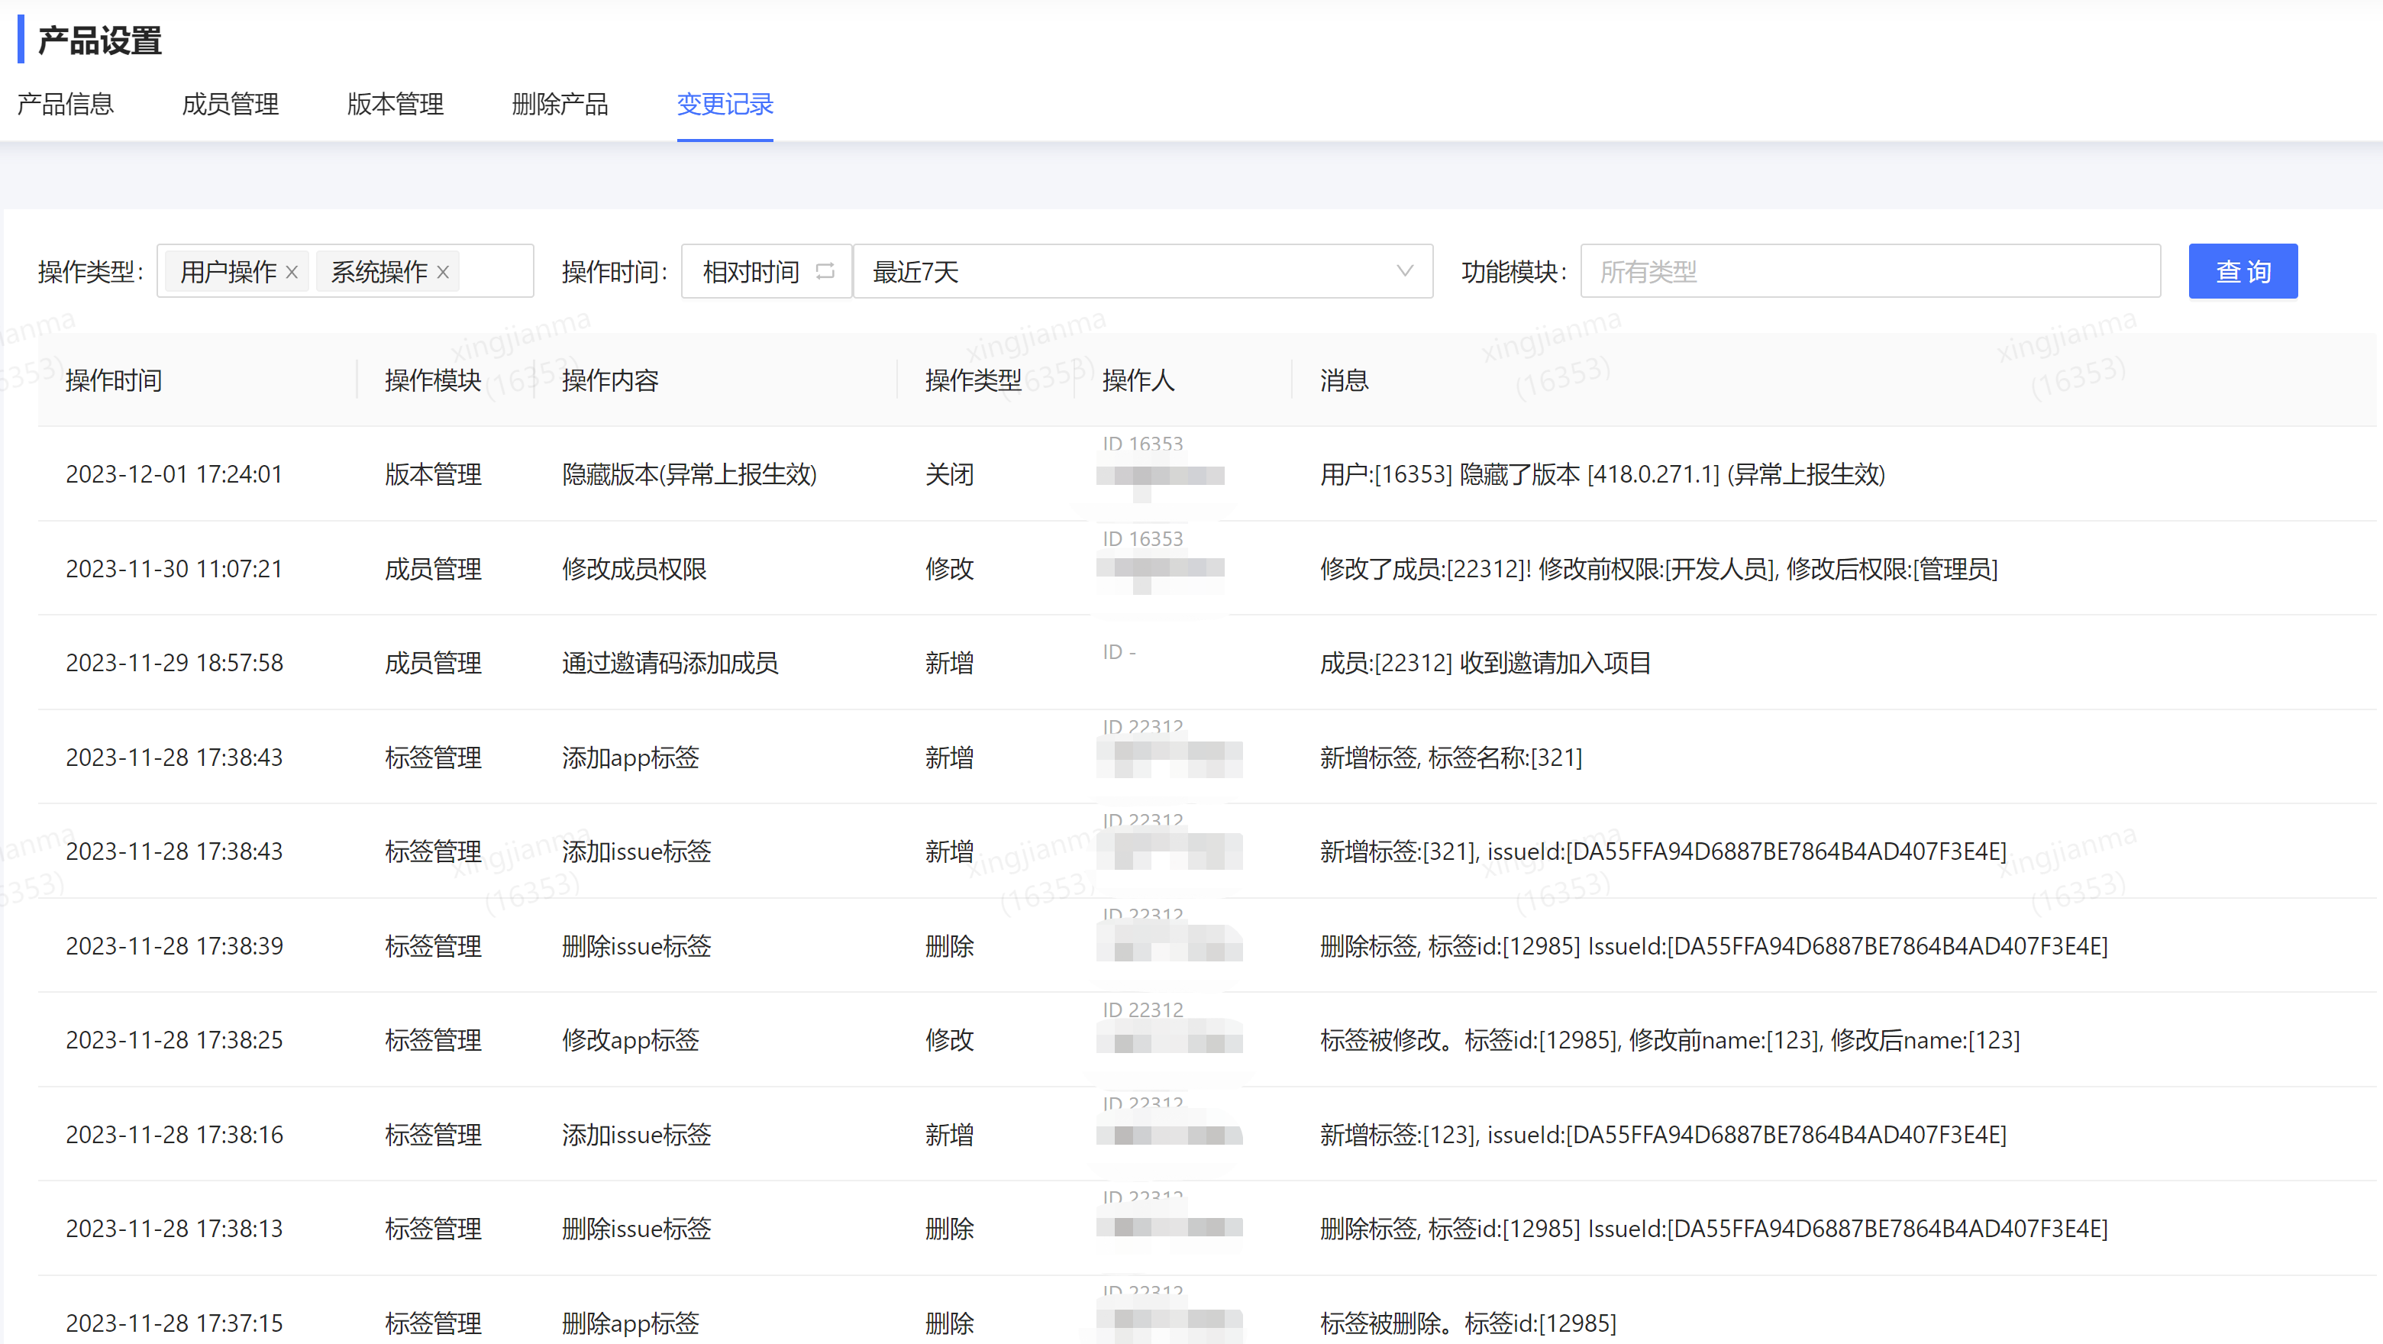Image resolution: width=2383 pixels, height=1344 pixels.
Task: Click the 查询 button
Action: coord(2243,271)
